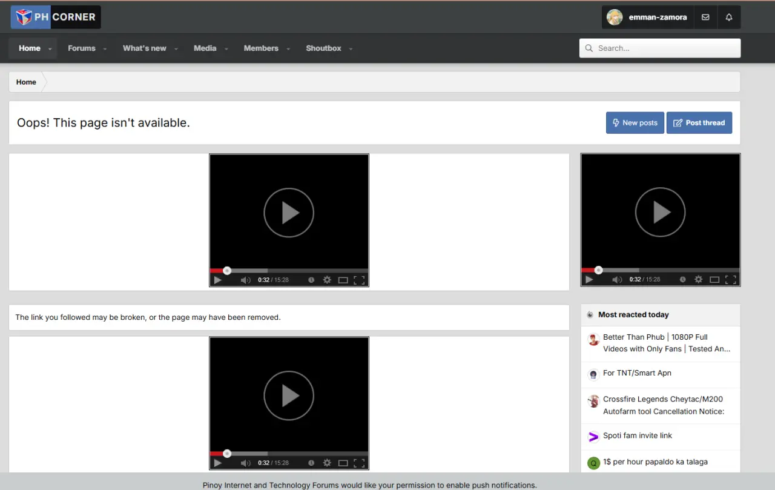
Task: Expand the Forums dropdown arrow
Action: pos(105,49)
